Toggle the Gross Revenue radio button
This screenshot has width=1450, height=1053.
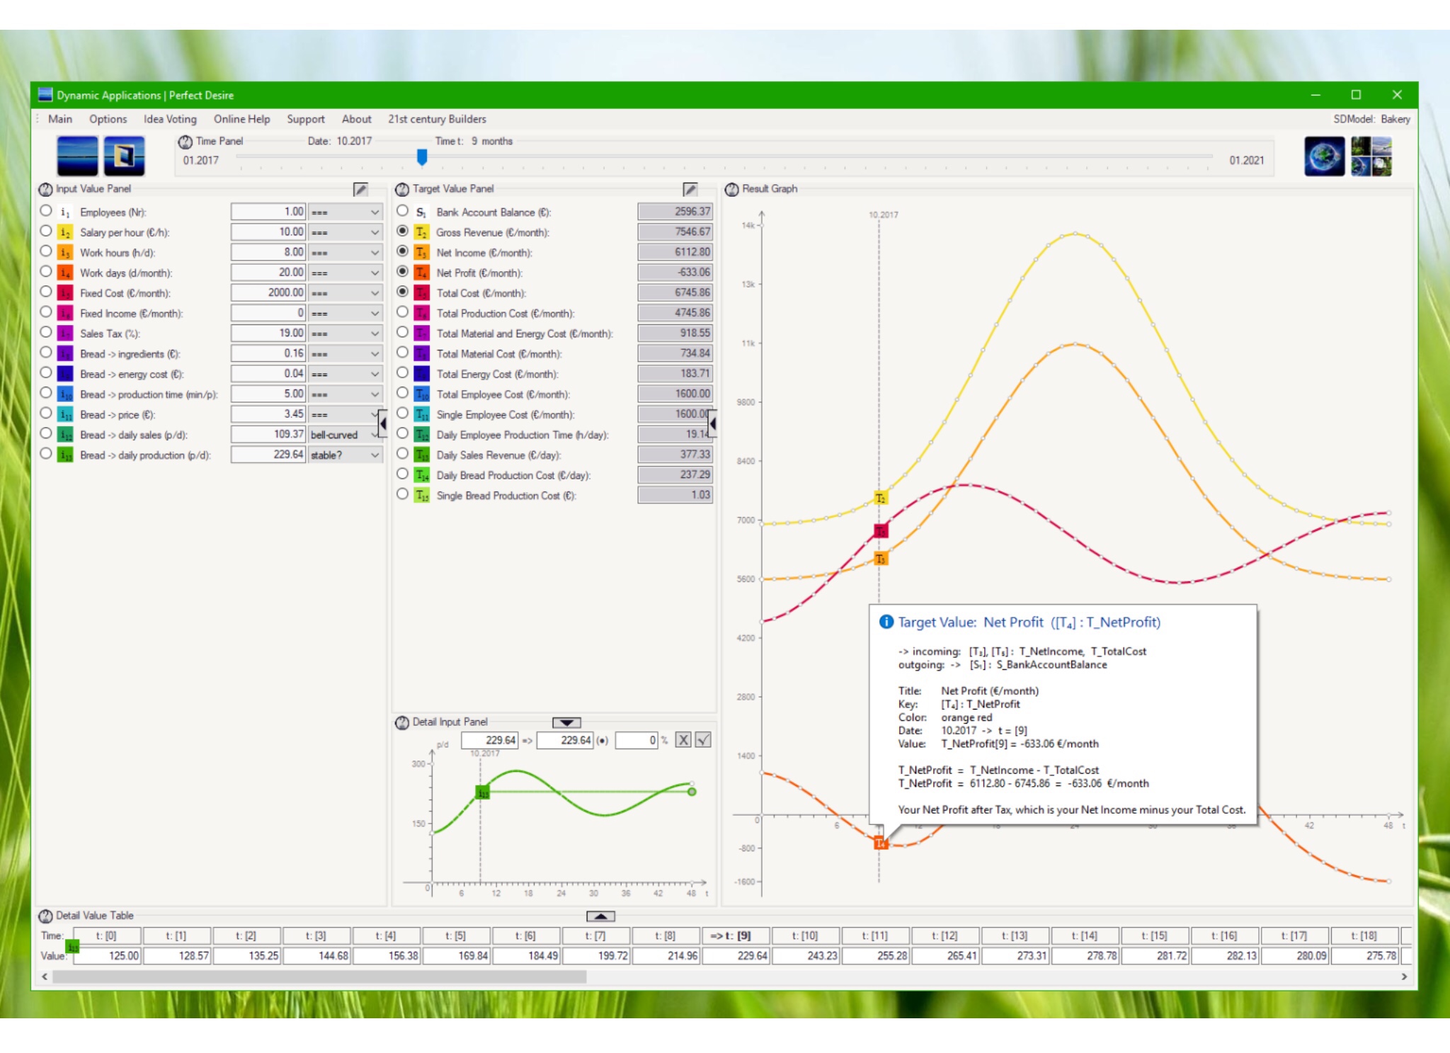402,231
